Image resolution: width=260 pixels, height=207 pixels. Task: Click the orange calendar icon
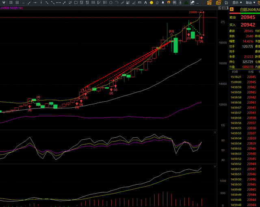pos(219,2)
